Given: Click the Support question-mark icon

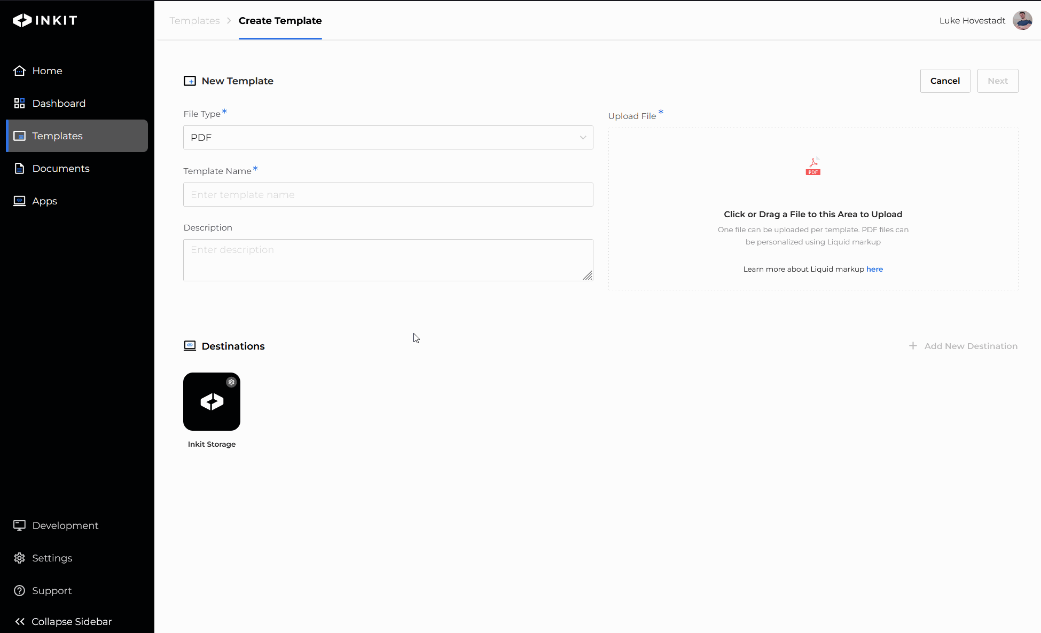Looking at the screenshot, I should (20, 591).
